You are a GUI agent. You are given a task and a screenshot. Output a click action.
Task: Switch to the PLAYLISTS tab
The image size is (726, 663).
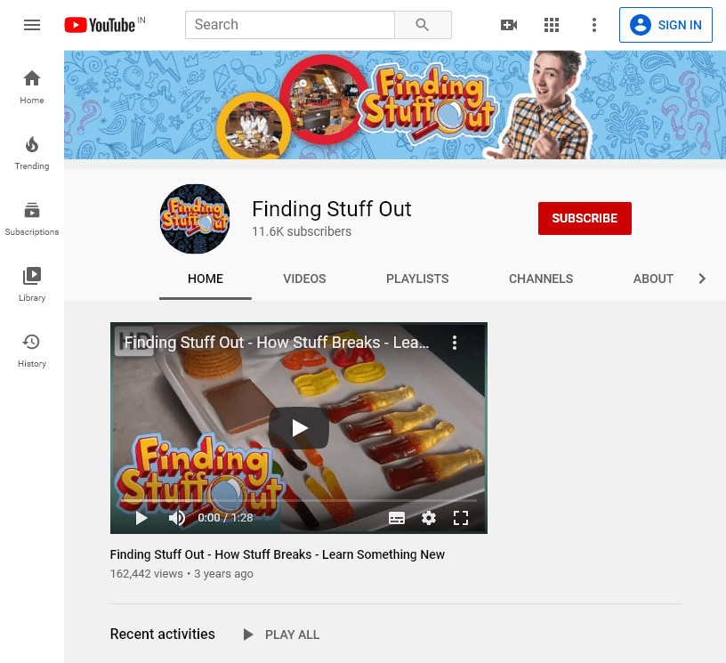pyautogui.click(x=417, y=279)
